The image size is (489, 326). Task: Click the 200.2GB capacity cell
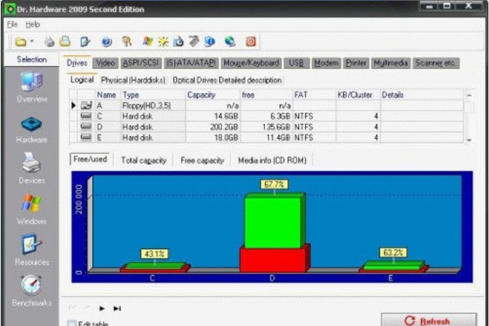(x=213, y=127)
